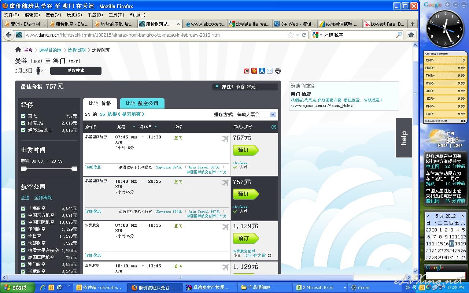Uncheck the 直飞 direct flights filter
The width and height of the screenshot is (469, 293).
(23, 116)
